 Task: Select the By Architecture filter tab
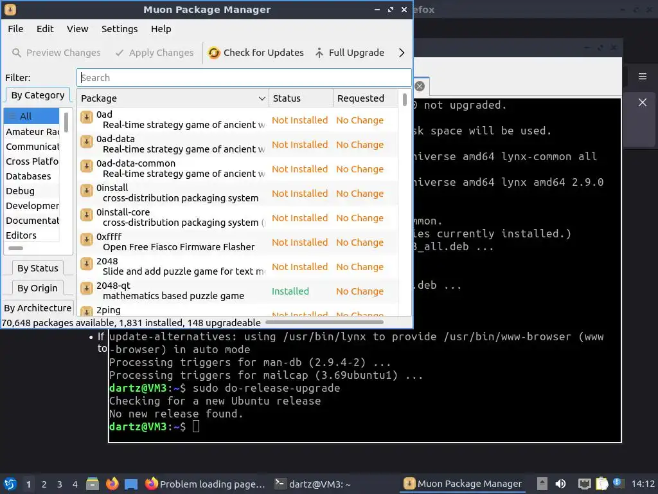click(x=38, y=308)
